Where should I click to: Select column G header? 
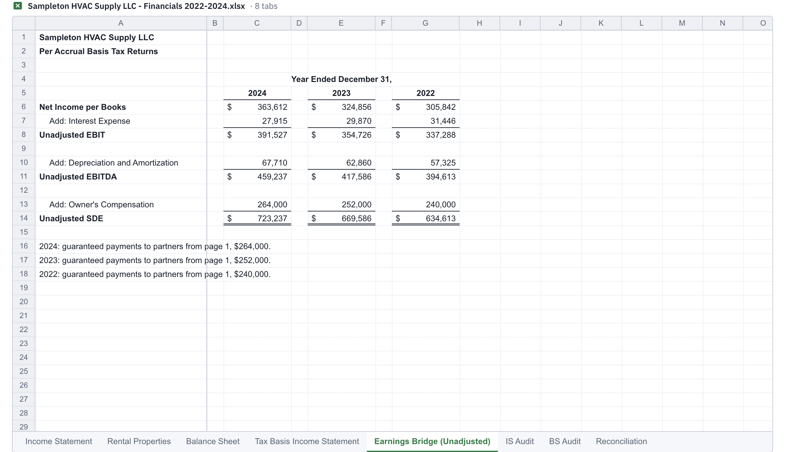pyautogui.click(x=425, y=23)
